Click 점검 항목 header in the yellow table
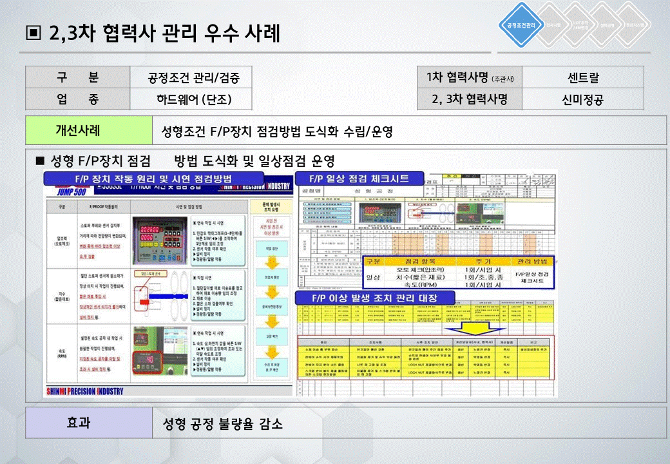670x464 pixels. [419, 261]
